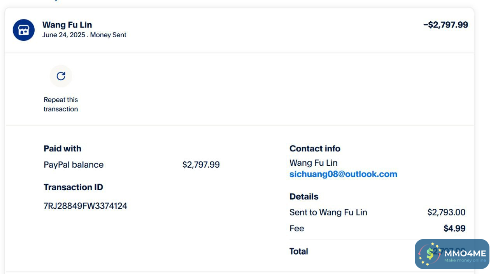The width and height of the screenshot is (498, 274).
Task: Click the "Contact info" heading
Action: 315,149
